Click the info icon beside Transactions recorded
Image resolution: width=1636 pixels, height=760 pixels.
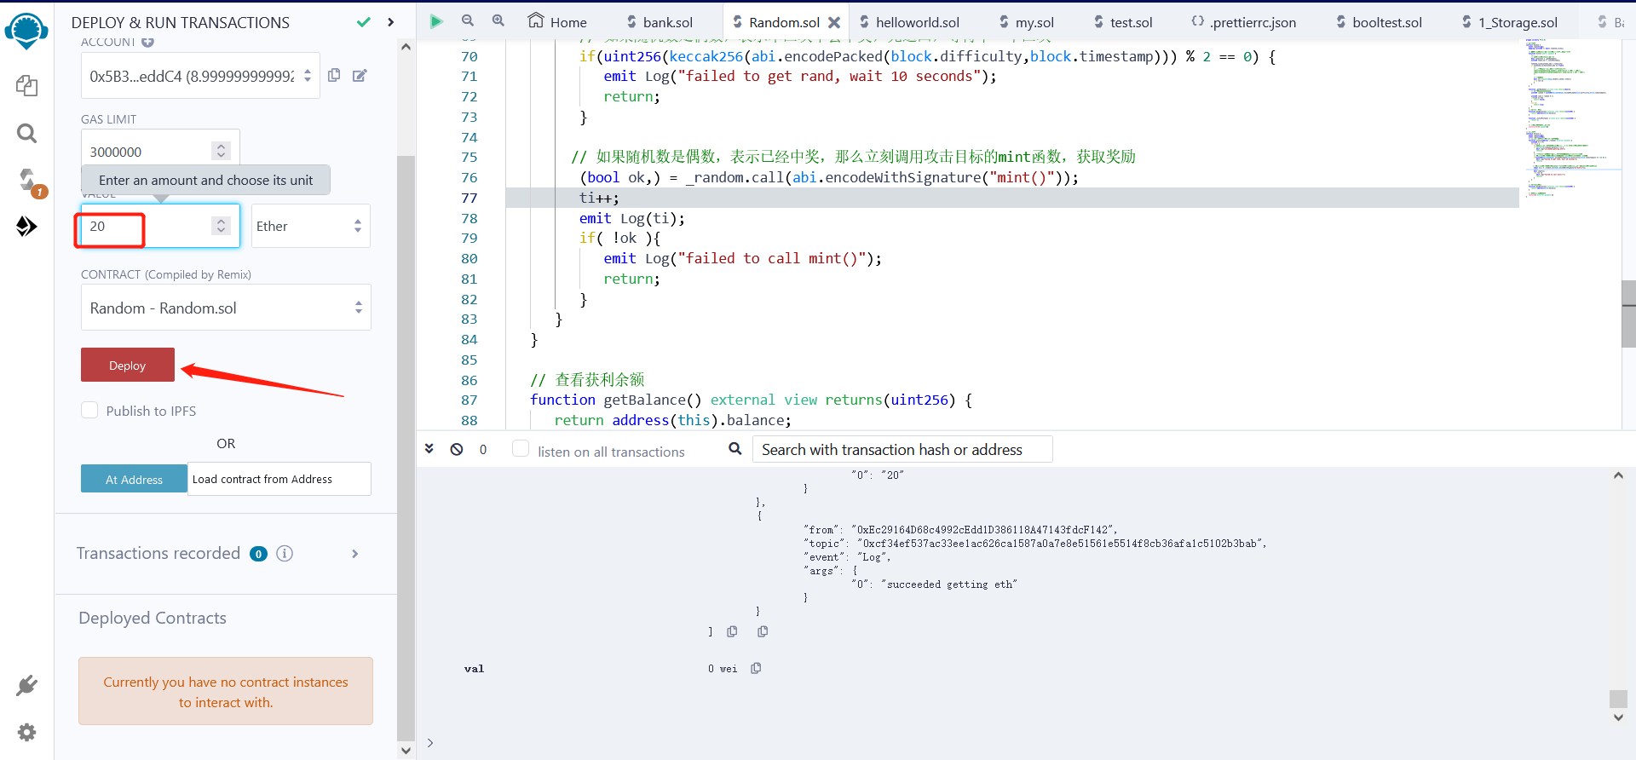[285, 553]
